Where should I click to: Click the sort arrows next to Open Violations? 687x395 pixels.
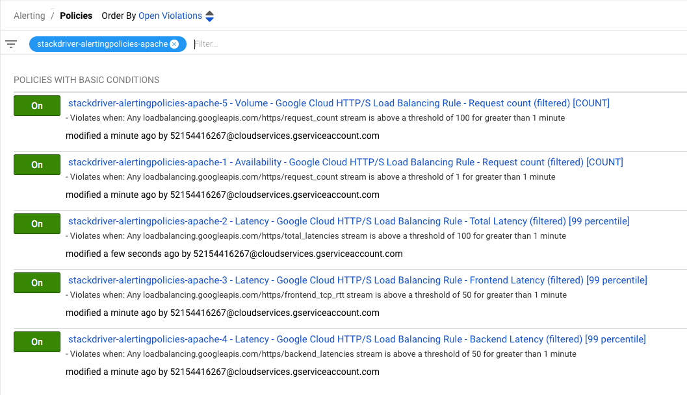coord(209,15)
